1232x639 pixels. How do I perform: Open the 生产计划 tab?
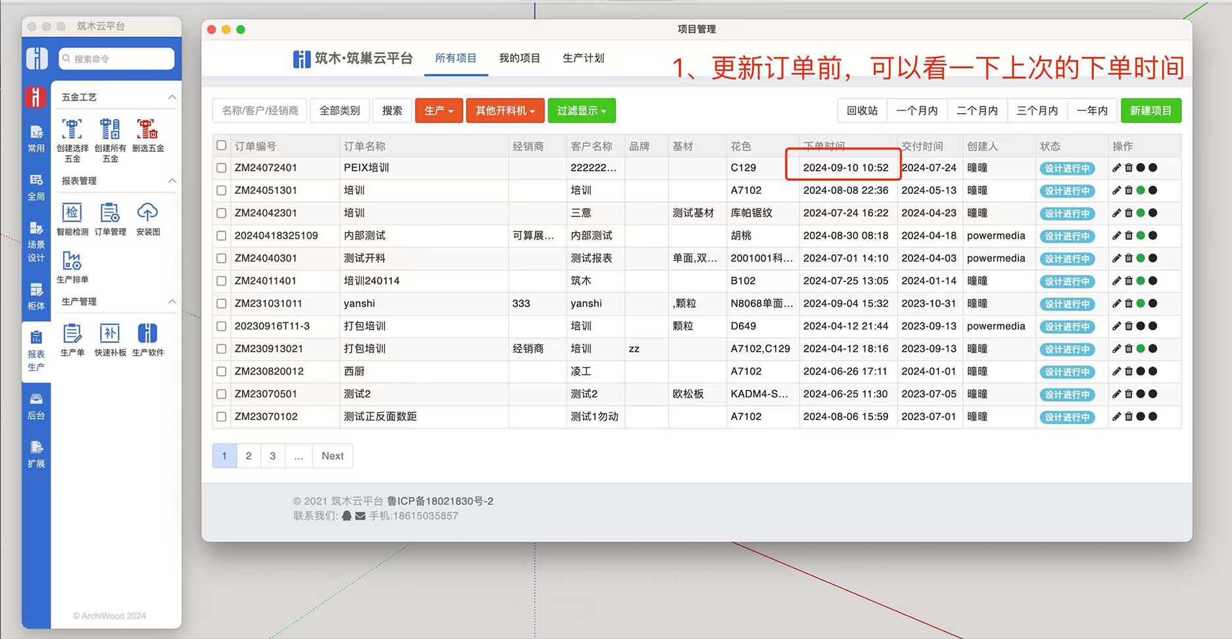pos(582,58)
